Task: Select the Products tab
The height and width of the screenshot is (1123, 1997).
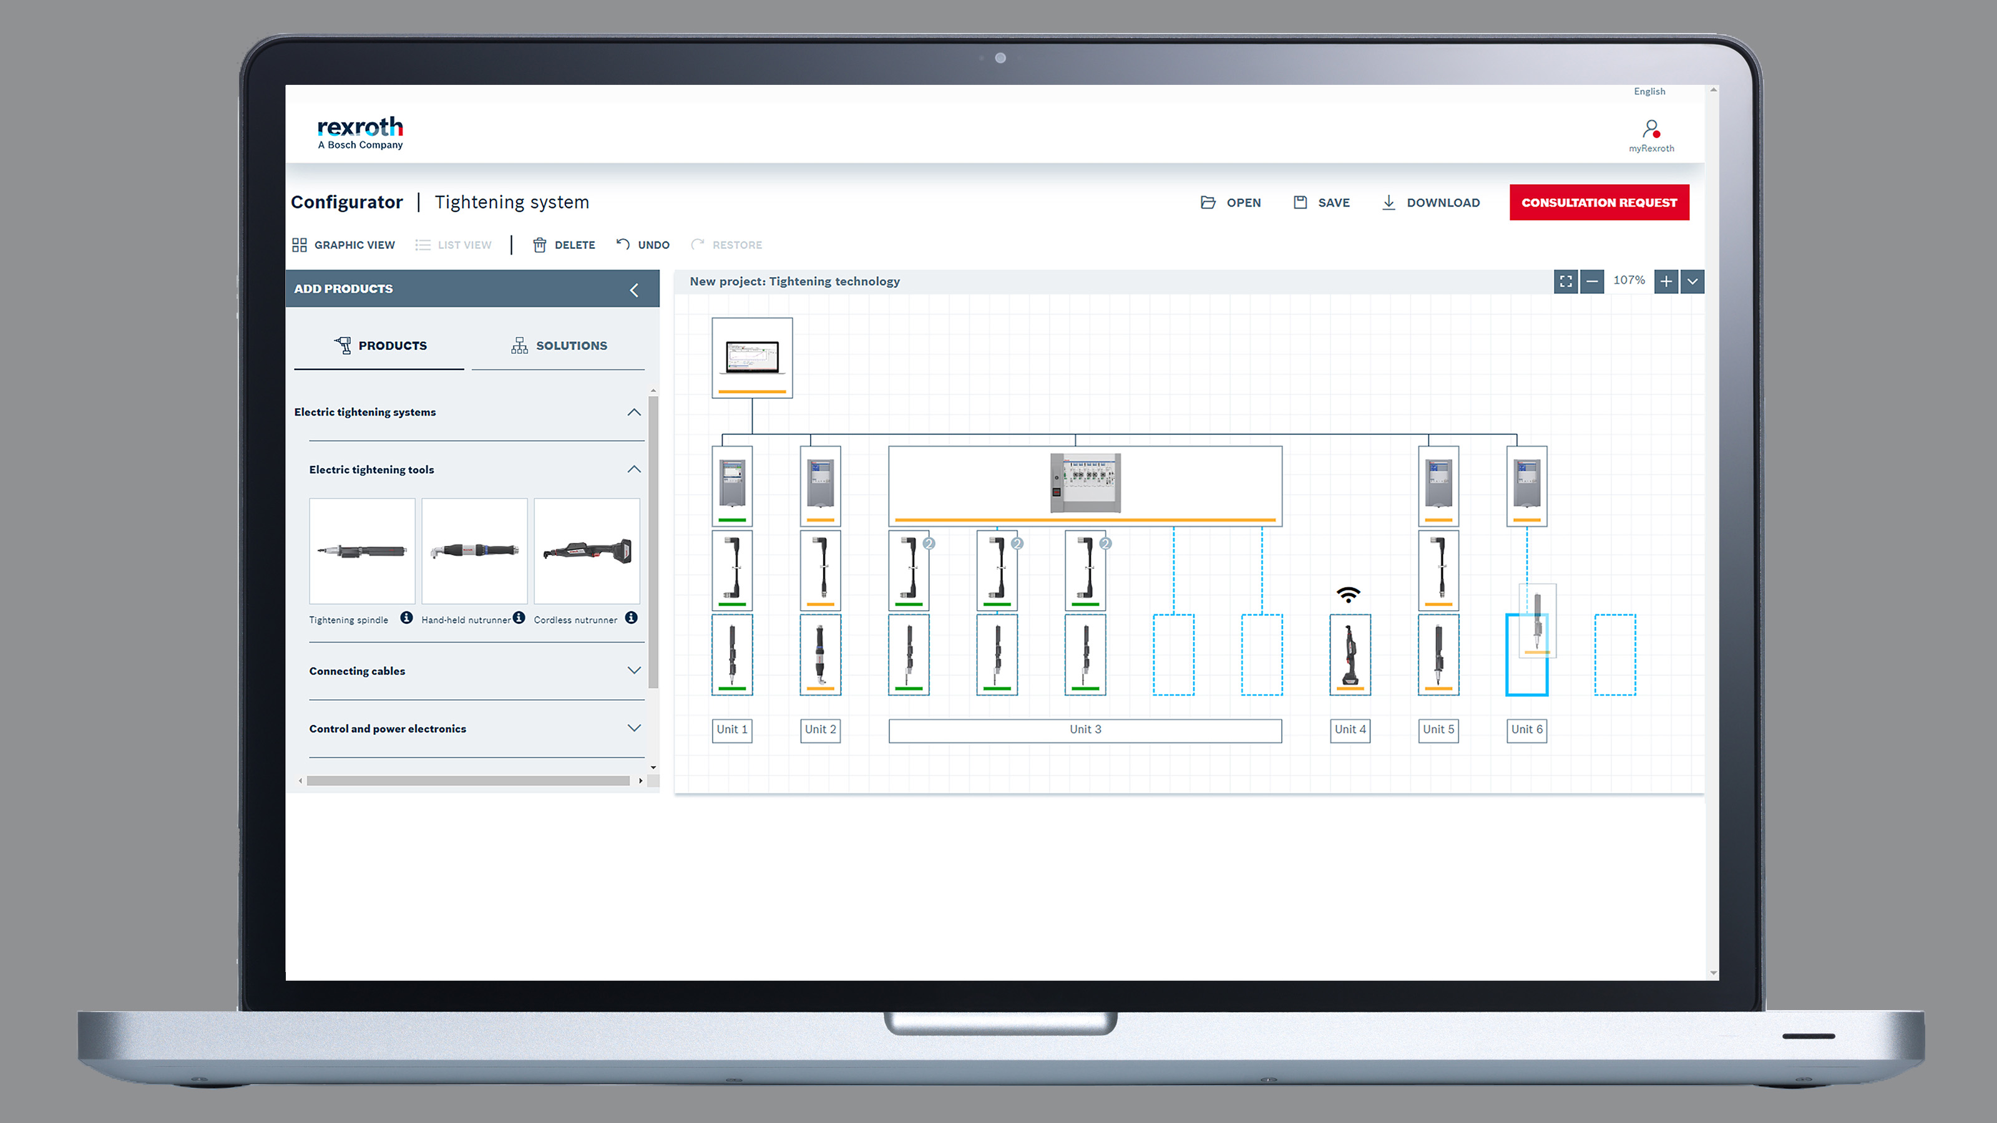Action: pos(379,346)
